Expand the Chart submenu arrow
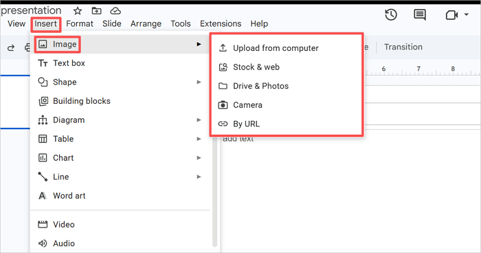 pos(199,158)
